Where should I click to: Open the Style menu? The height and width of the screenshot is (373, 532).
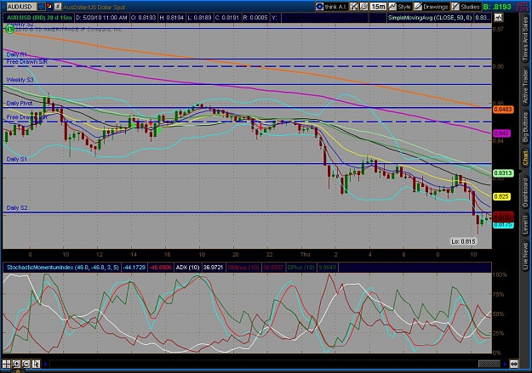click(400, 7)
